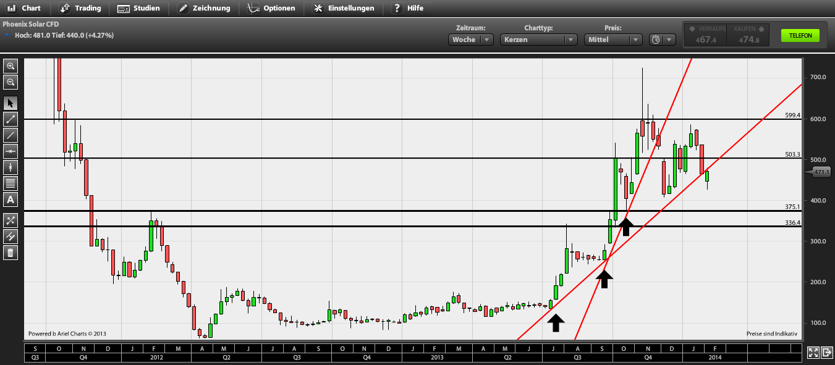
Task: Click the 503.3 horizontal line label
Action: click(x=792, y=154)
